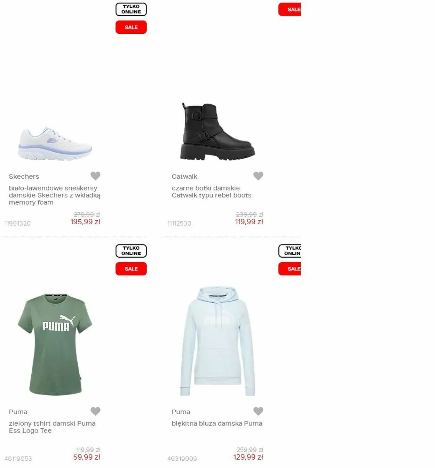Open black Catwalk boot product image
The image size is (435, 468).
(x=217, y=131)
